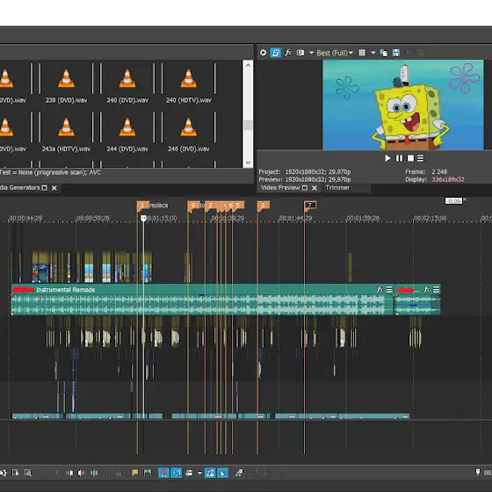Insert region with green region icon
The image size is (492, 492).
[148, 473]
